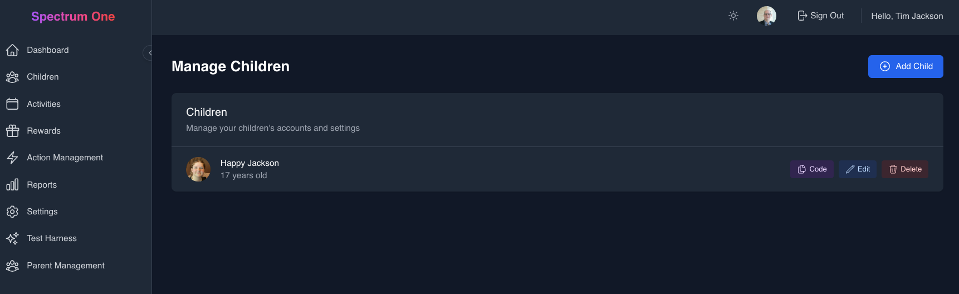The width and height of the screenshot is (959, 294).
Task: Open the Settings gear icon
Action: click(x=12, y=212)
